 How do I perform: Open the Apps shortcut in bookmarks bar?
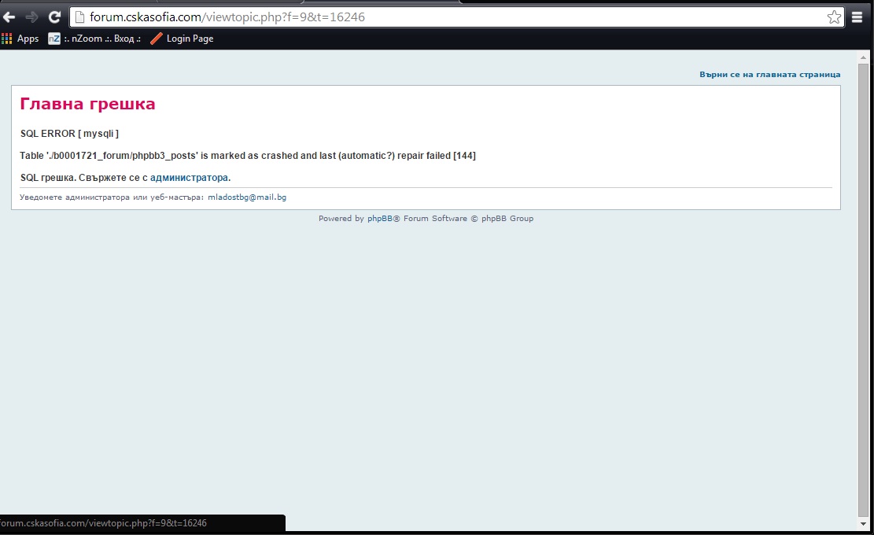[x=20, y=39]
